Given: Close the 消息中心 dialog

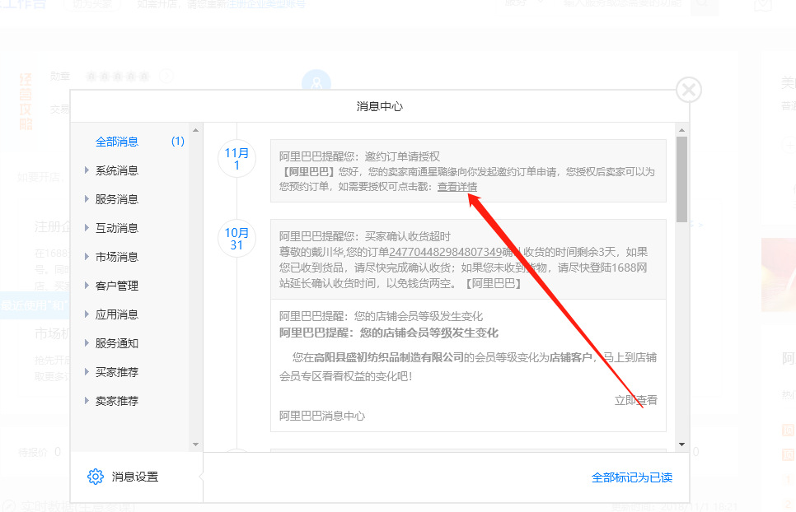Looking at the screenshot, I should click(x=689, y=91).
